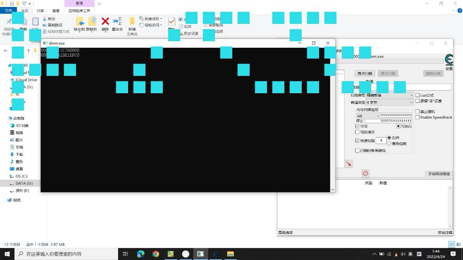Screen dimensions: 463x260
Task: Open Edge browser from the taskbar
Action: (x=141, y=254)
